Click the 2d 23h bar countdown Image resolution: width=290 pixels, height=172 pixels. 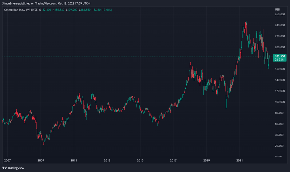pos(279,60)
